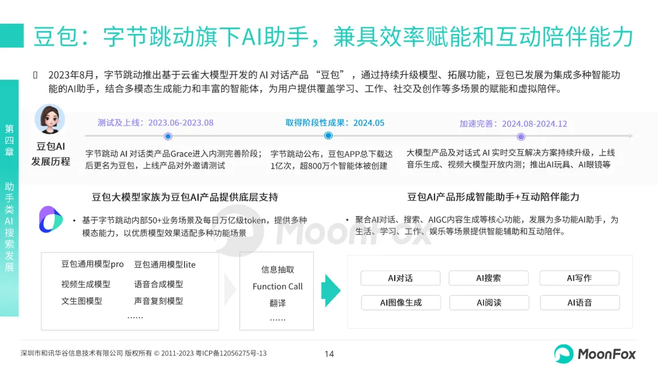Click heading 豆包AI产品形成智能助手+互动陪伴能力

[x=493, y=197]
